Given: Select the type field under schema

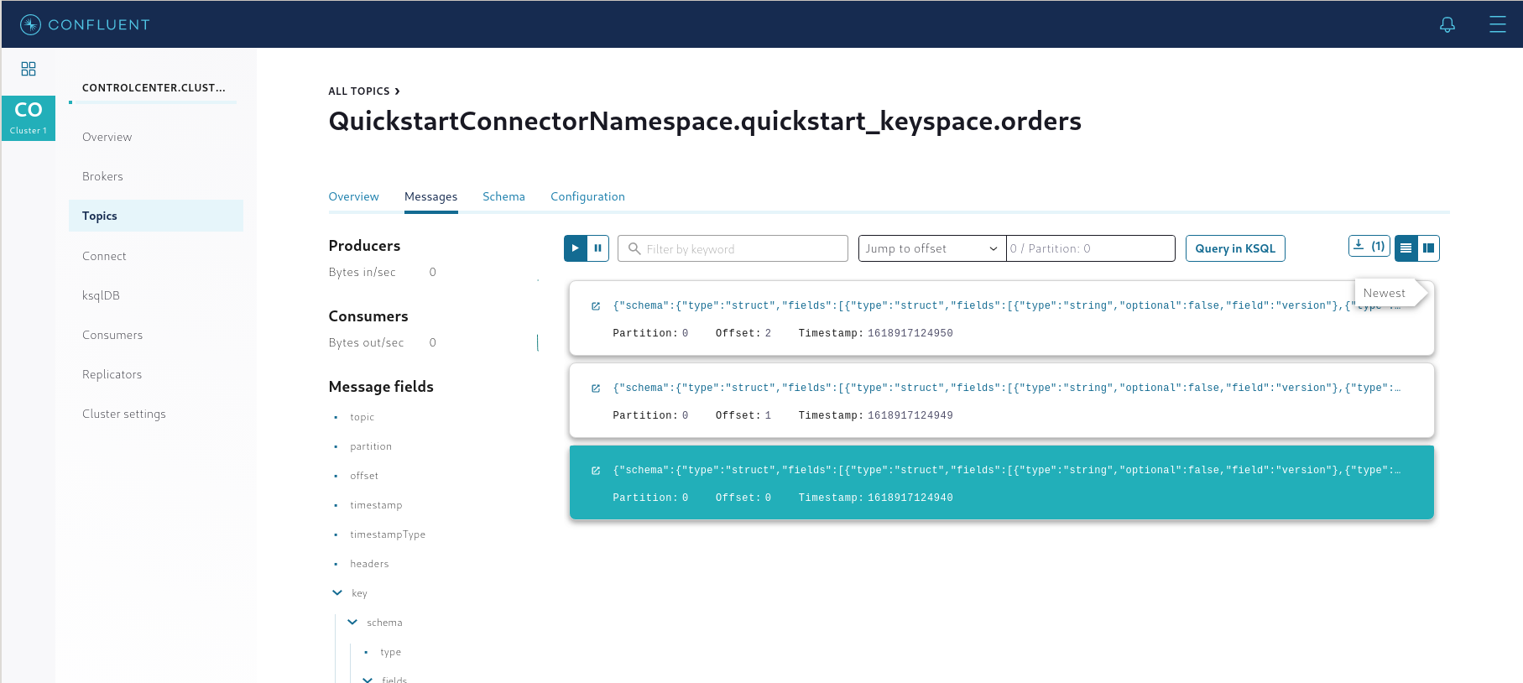Looking at the screenshot, I should [390, 652].
